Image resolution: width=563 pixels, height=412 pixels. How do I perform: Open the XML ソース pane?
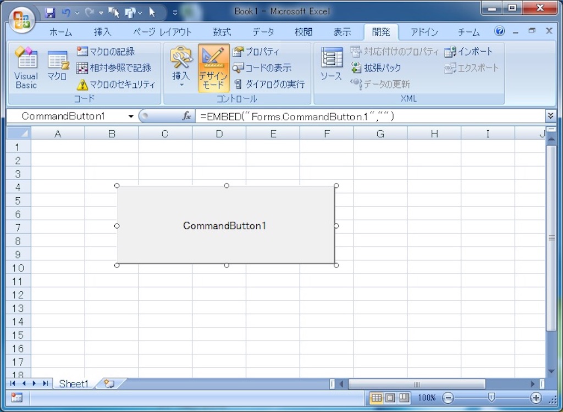click(x=332, y=65)
